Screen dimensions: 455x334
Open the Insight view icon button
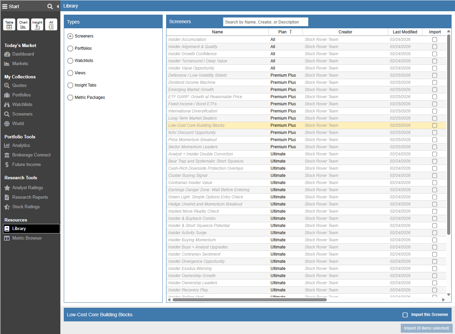point(37,25)
